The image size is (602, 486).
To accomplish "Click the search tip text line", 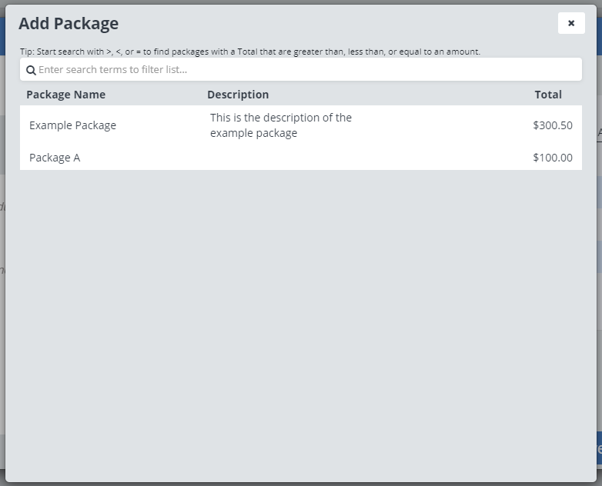I will pos(249,52).
